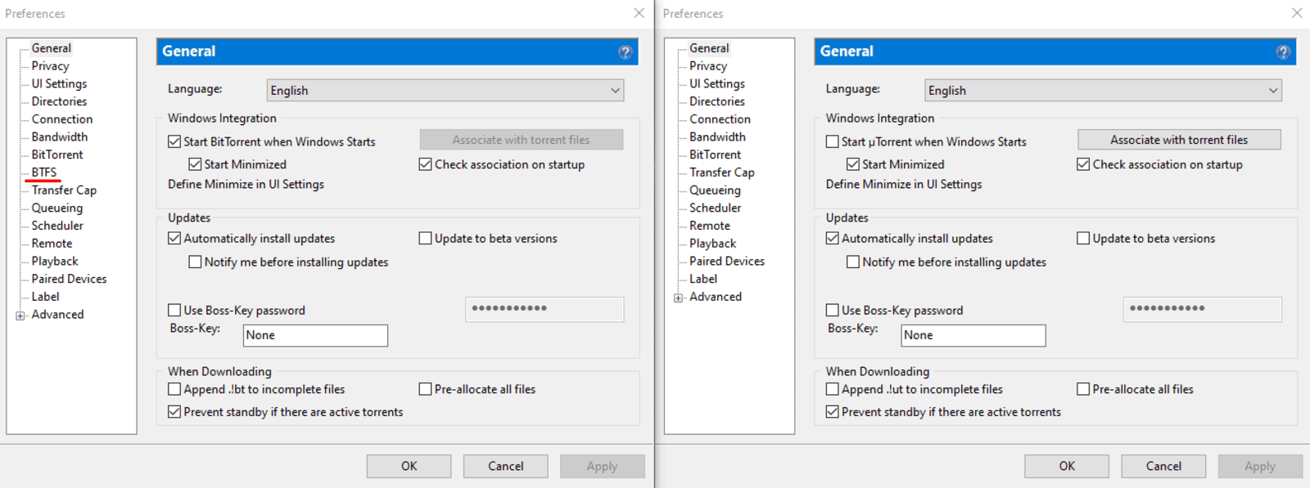
Task: Select Transfer Cap in BitTorrent tree
Action: click(x=64, y=190)
